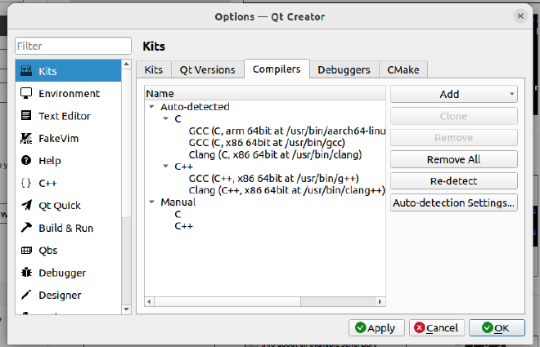Collapse the auto-detected C++ compilers group

(166, 167)
